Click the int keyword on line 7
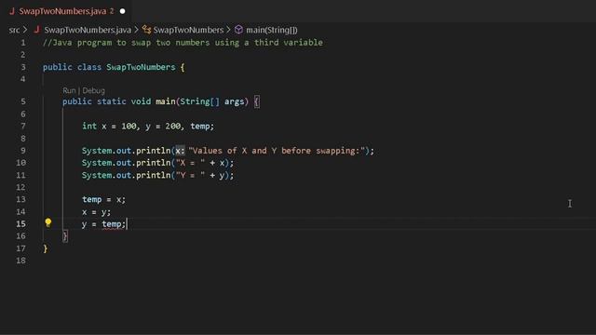 (89, 127)
